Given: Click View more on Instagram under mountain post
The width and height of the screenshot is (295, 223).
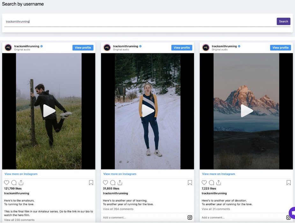Looking at the screenshot, I should coord(218,174).
